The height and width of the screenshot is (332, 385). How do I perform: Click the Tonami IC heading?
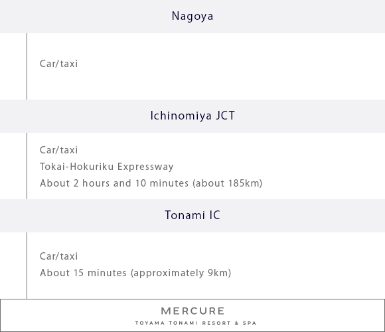point(193,215)
